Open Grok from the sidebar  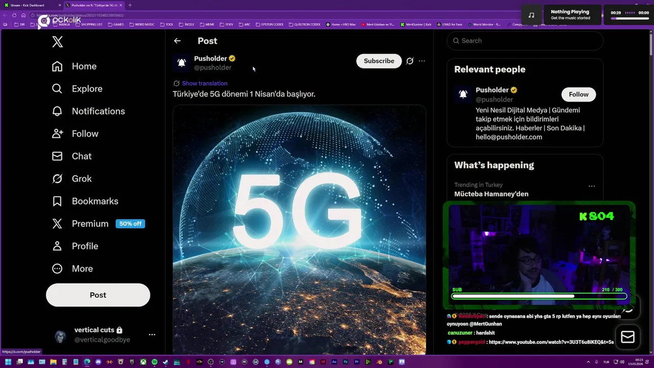click(x=72, y=179)
